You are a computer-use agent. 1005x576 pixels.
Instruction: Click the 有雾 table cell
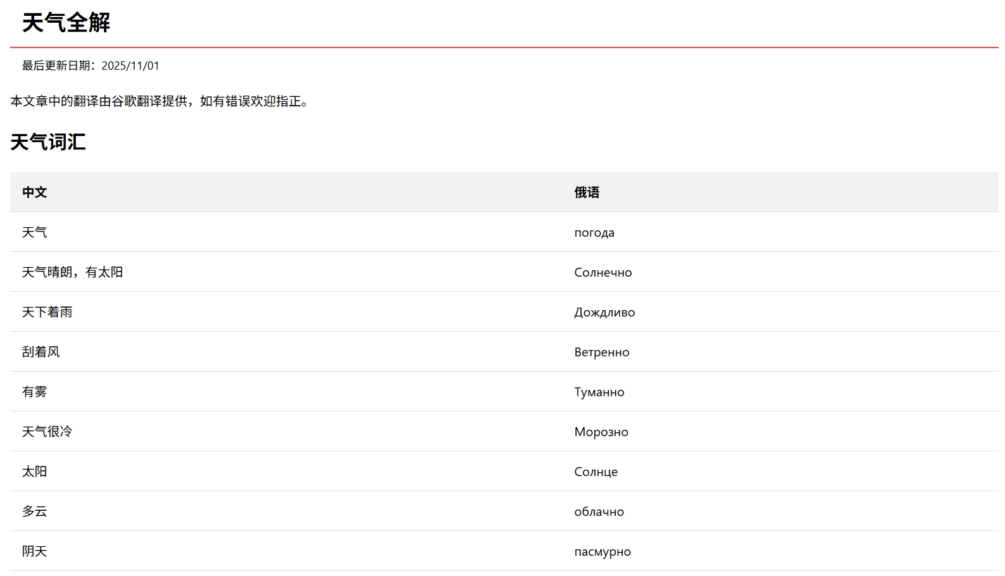[x=34, y=392]
